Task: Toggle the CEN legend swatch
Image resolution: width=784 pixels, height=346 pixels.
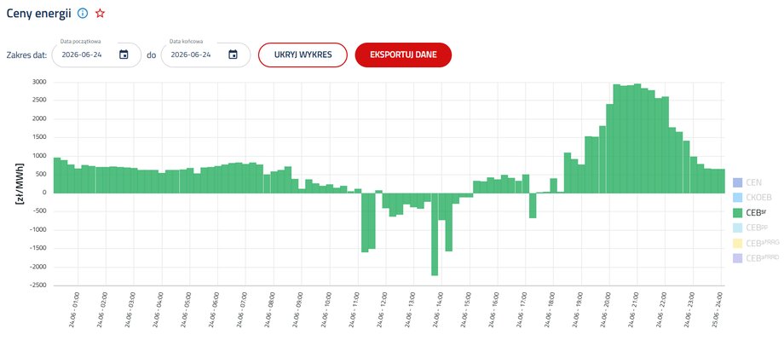Action: pyautogui.click(x=737, y=182)
